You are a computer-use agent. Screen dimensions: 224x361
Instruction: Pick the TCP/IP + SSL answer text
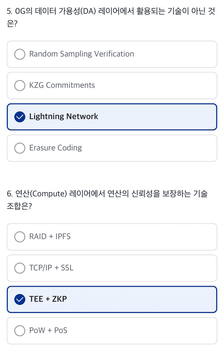click(x=51, y=268)
